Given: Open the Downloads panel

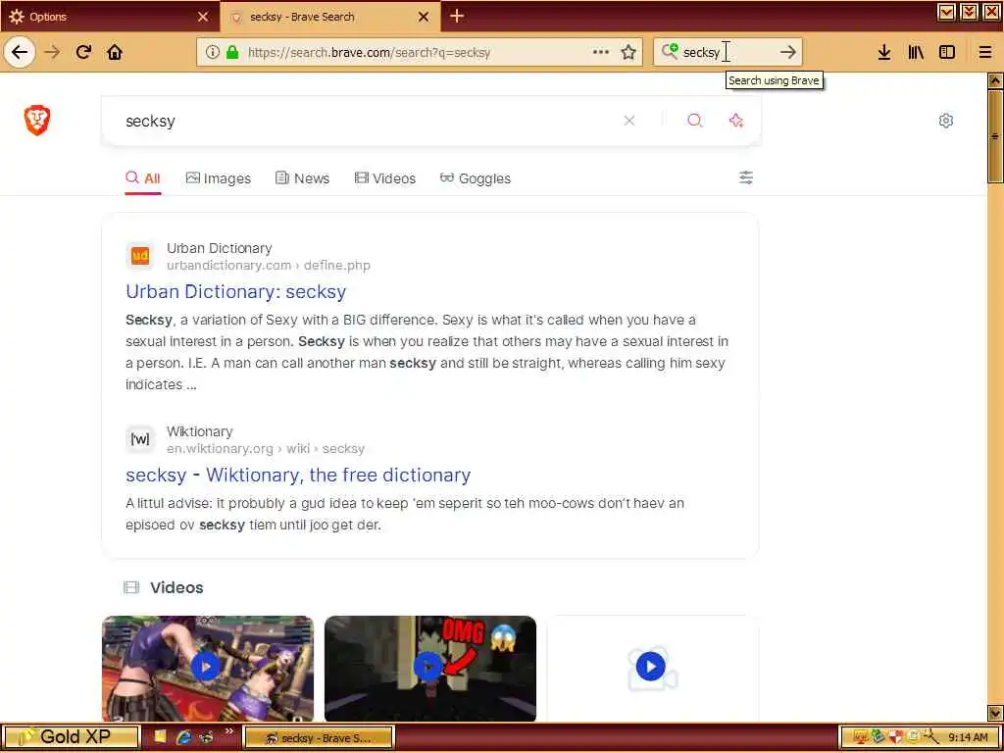Looking at the screenshot, I should click(x=884, y=52).
